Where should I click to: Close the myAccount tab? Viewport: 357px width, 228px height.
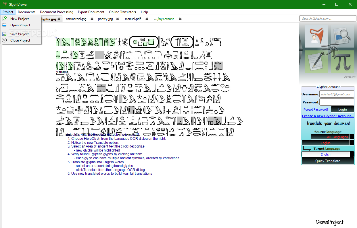pos(180,19)
